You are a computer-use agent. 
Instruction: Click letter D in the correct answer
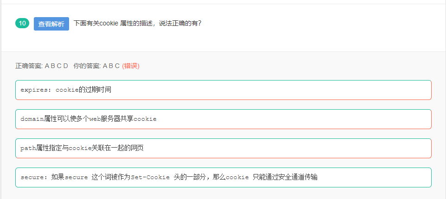click(66, 66)
